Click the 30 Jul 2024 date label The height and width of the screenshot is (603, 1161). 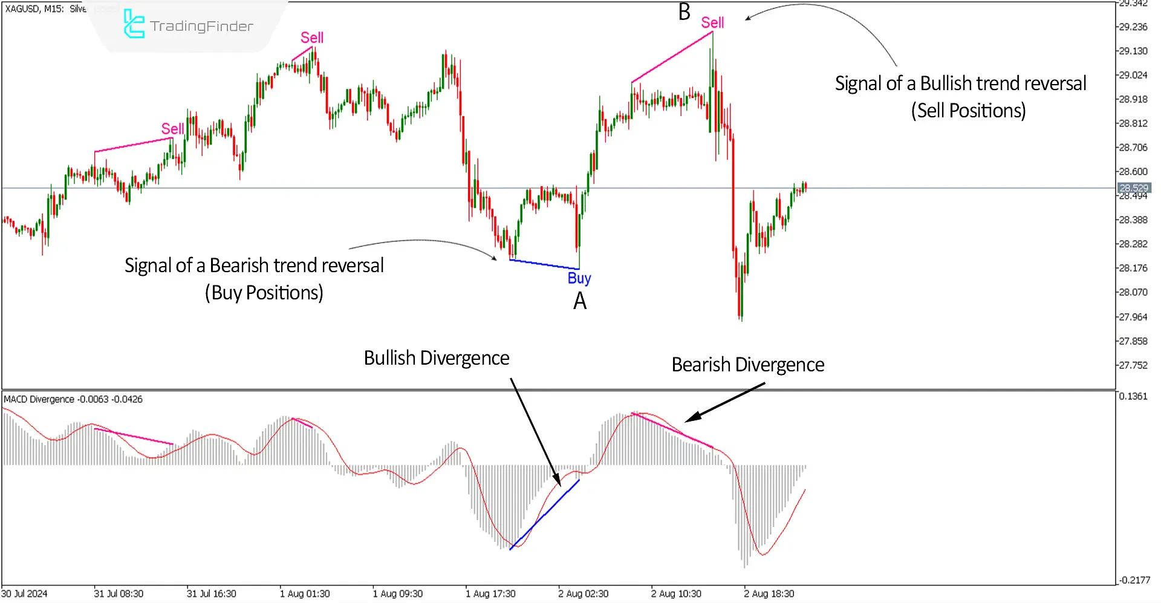click(25, 594)
